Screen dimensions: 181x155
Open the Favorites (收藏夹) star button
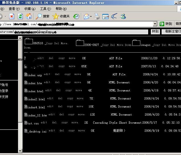point(61,16)
